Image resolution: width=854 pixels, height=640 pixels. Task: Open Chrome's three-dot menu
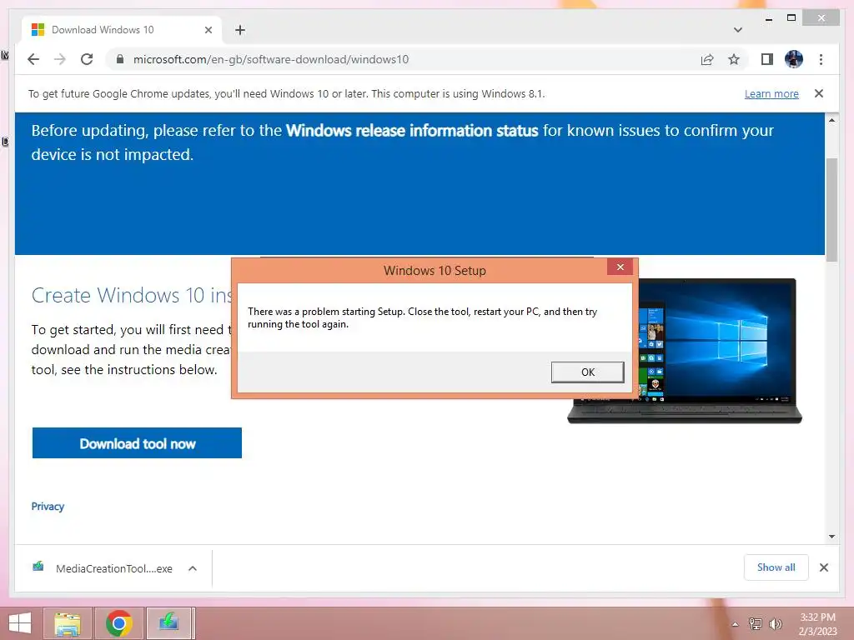pyautogui.click(x=821, y=59)
